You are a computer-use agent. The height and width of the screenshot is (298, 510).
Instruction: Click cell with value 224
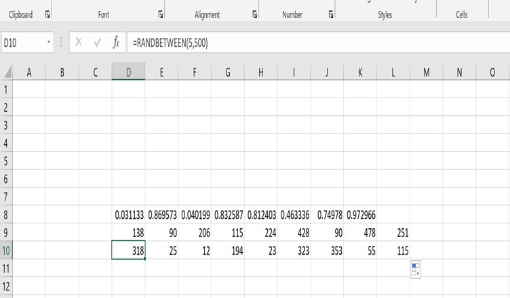(261, 232)
